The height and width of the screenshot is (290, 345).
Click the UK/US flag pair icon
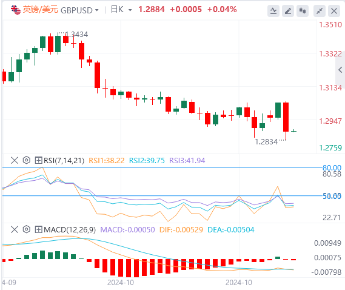point(16,10)
